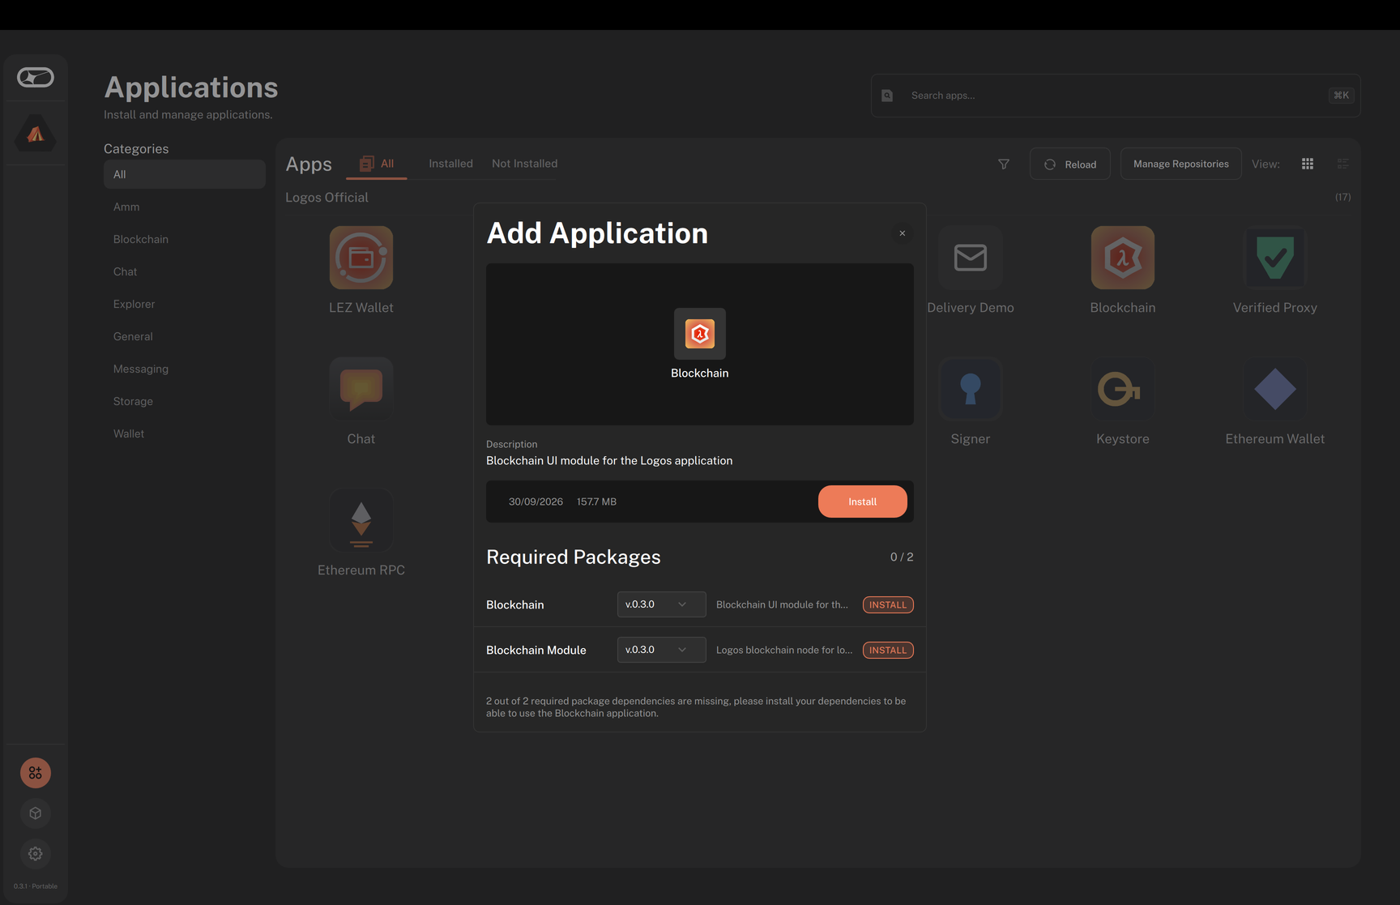
Task: Click the orange Install button
Action: point(862,502)
